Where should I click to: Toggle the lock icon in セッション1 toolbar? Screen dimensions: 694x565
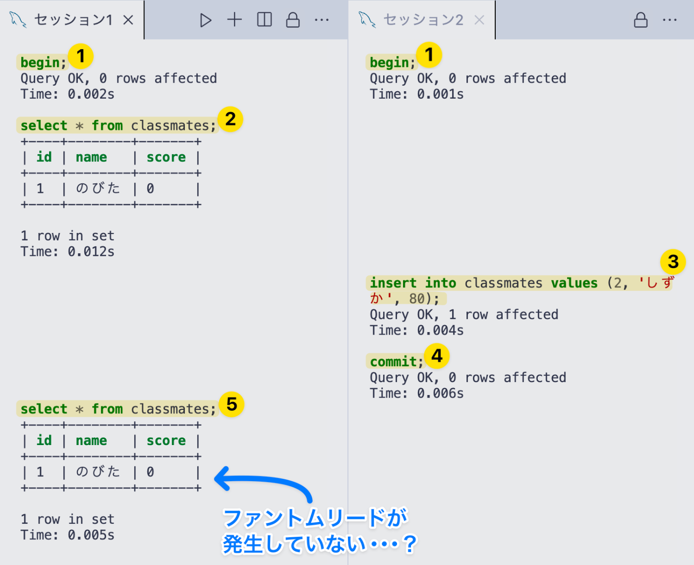pyautogui.click(x=293, y=20)
